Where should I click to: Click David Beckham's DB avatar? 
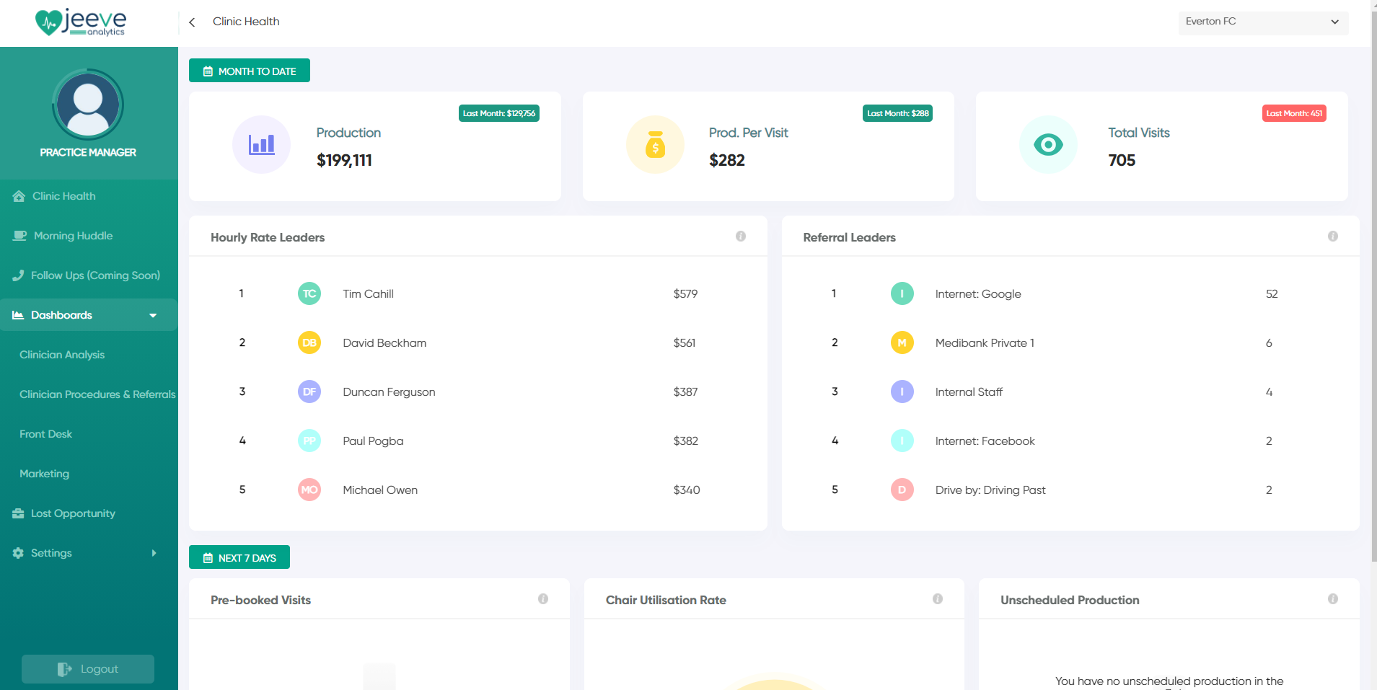309,342
